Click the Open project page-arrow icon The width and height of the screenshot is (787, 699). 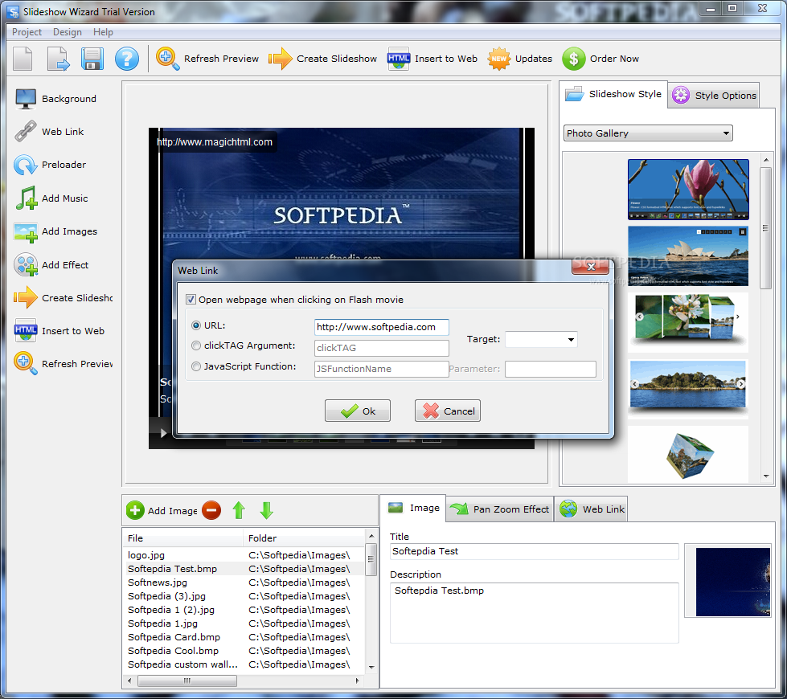tap(58, 59)
